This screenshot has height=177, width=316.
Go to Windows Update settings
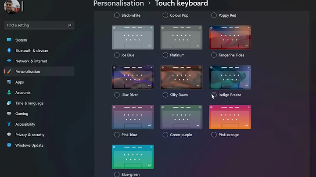[39, 145]
